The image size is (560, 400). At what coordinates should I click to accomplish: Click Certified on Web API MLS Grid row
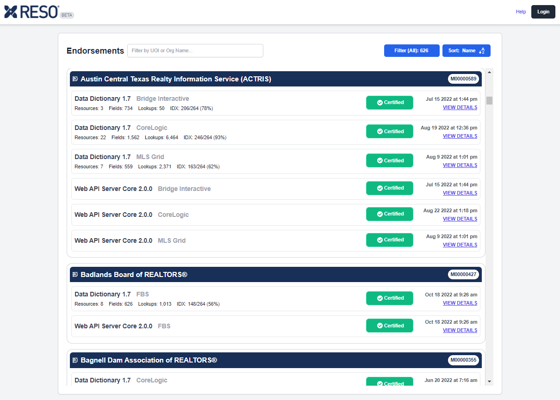[x=390, y=240]
